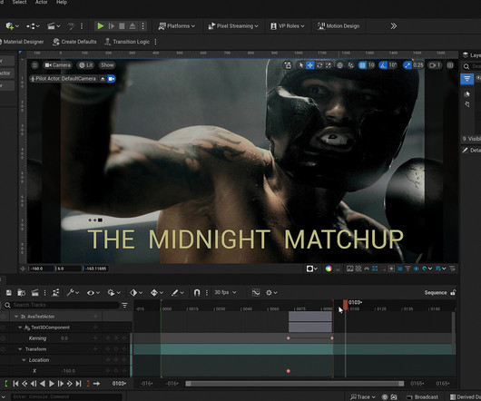The width and height of the screenshot is (481, 401).
Task: Open the Lit view mode menu
Action: tap(85, 65)
